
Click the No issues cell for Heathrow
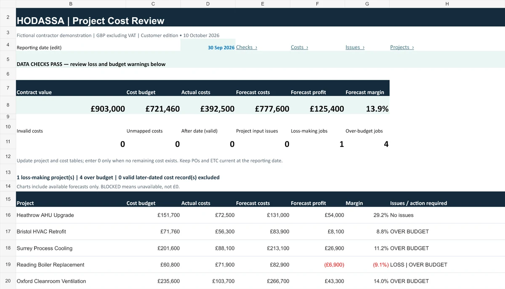pyautogui.click(x=402, y=215)
